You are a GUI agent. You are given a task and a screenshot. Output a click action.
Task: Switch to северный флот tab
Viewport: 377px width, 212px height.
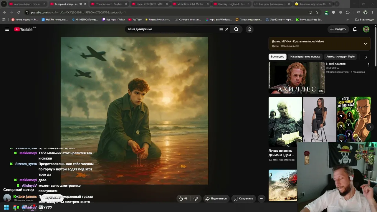(x=27, y=4)
